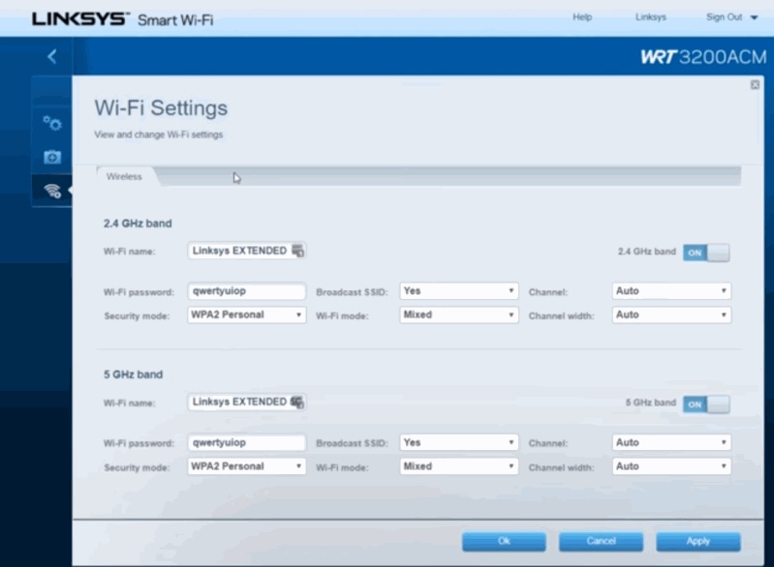
Task: Open 2.4 GHz Channel dropdown
Action: pos(671,291)
